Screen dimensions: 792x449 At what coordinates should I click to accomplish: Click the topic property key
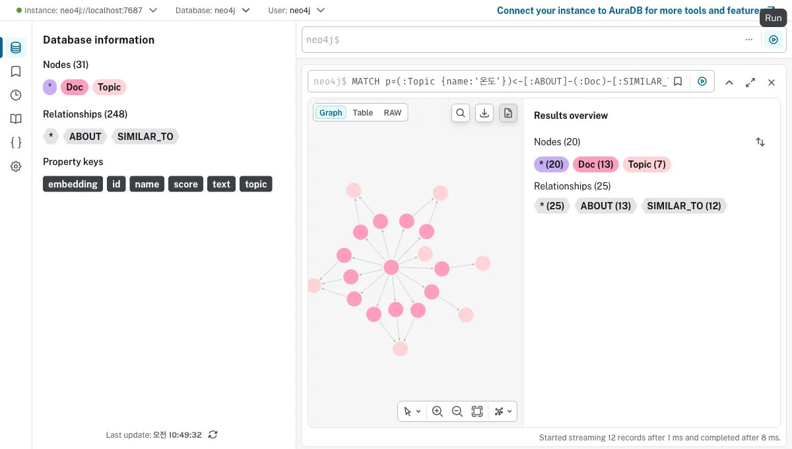[x=256, y=184]
